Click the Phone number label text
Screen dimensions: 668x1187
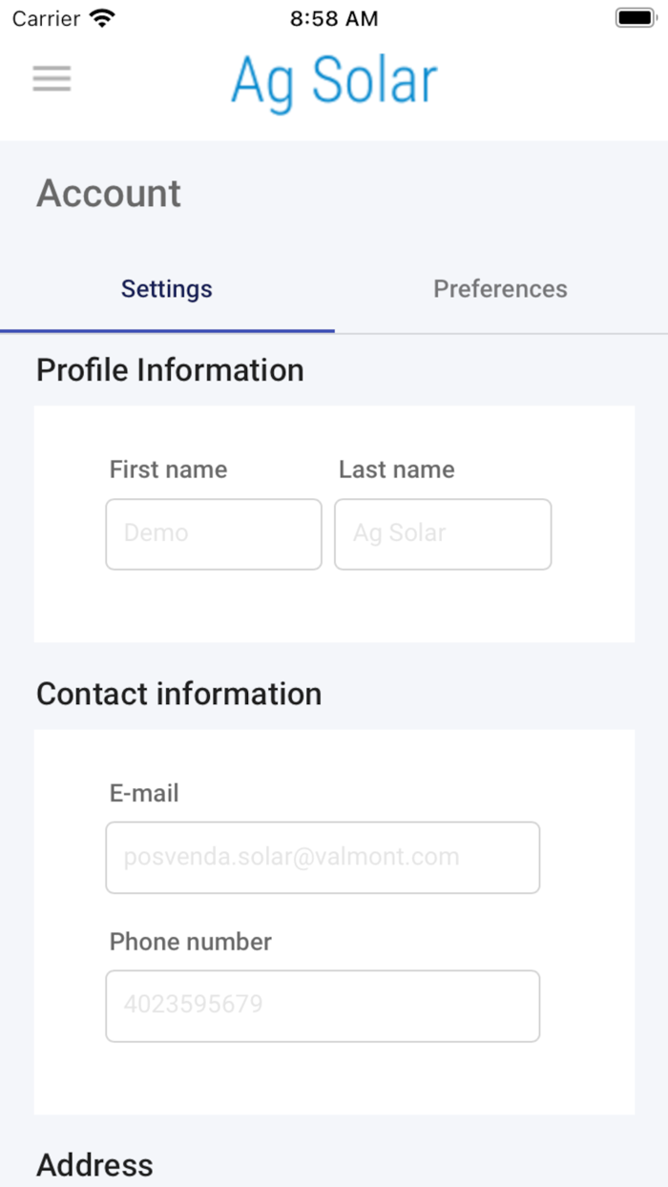click(191, 942)
